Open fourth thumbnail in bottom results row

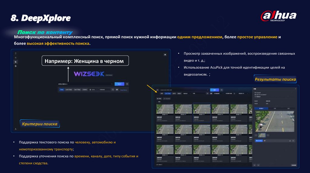point(220,149)
